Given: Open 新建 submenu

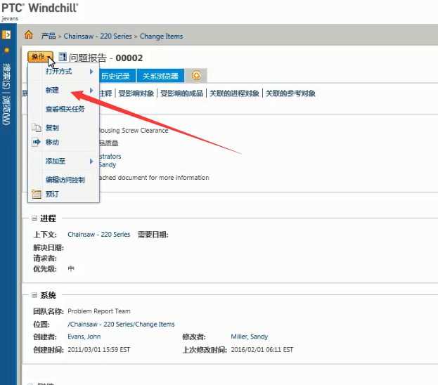Looking at the screenshot, I should [64, 90].
